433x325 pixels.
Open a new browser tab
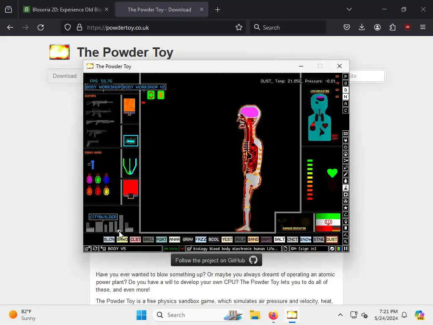pos(217,10)
